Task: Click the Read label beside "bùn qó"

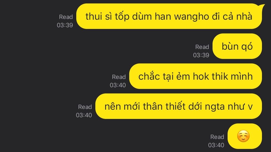Action: tap(202, 47)
